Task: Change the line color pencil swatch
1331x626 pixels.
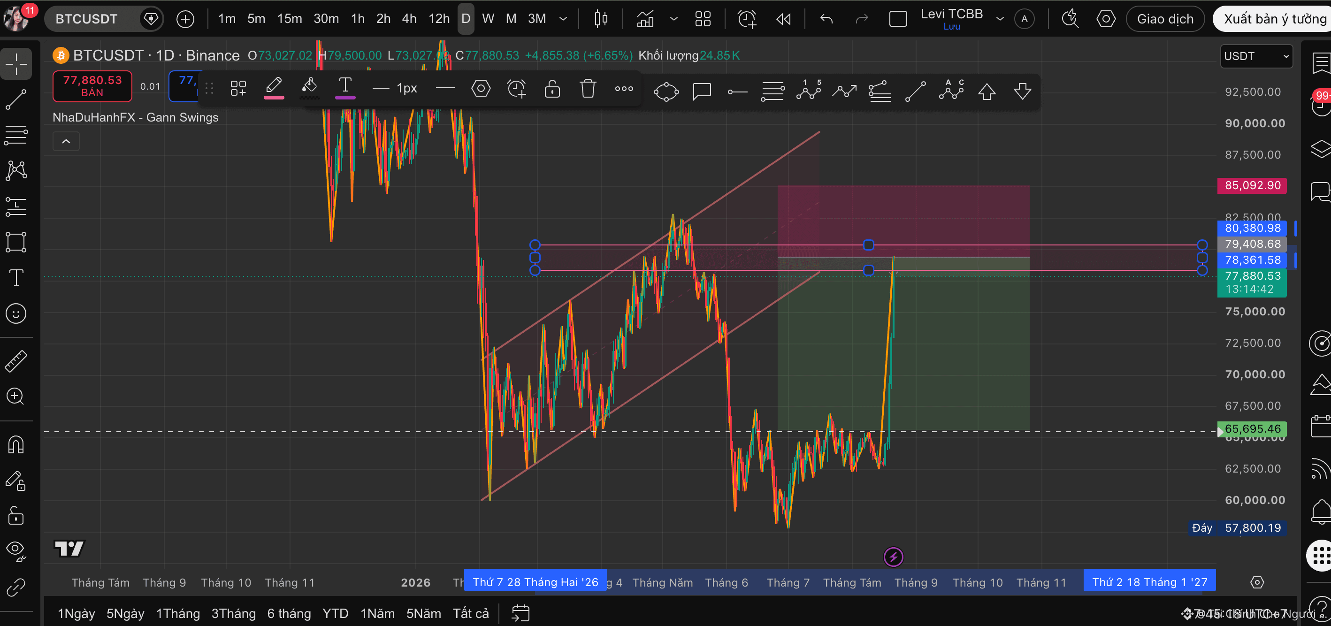Action: 274,88
